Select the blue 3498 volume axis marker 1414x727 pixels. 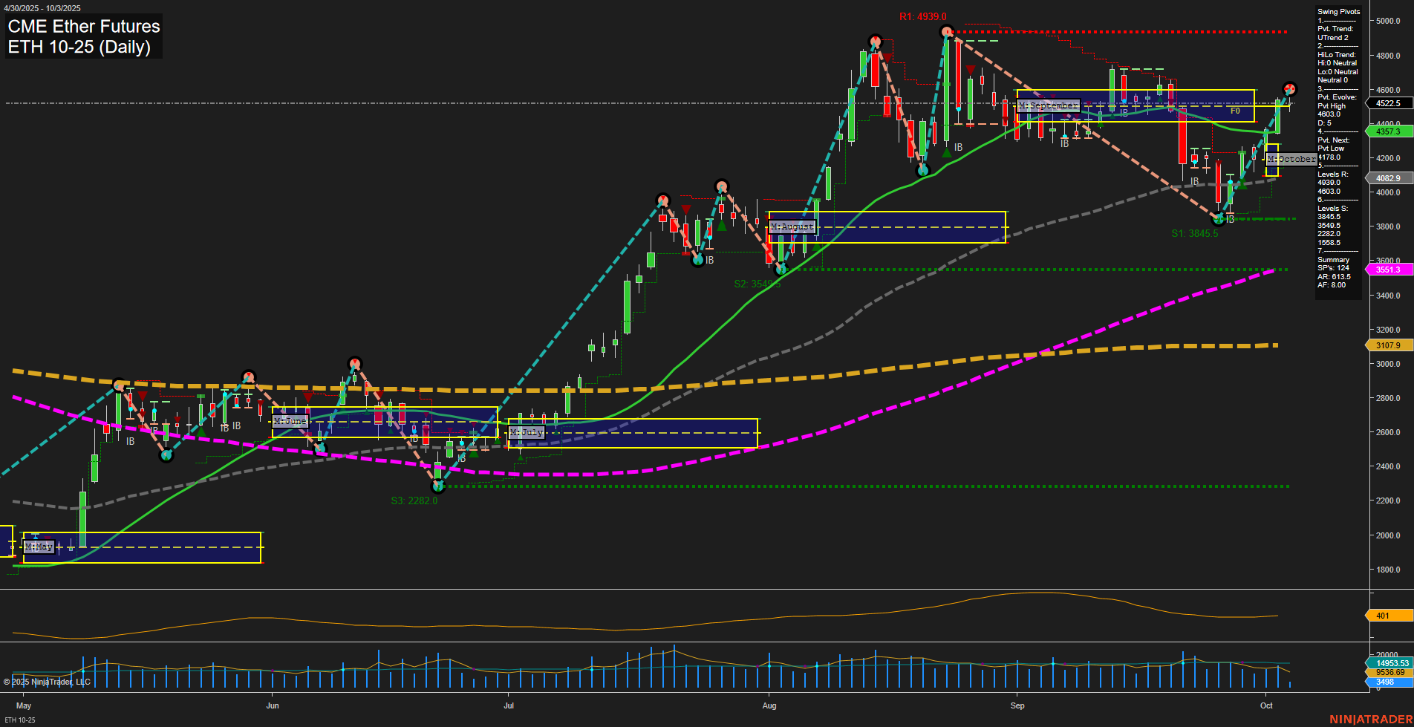(x=1386, y=681)
